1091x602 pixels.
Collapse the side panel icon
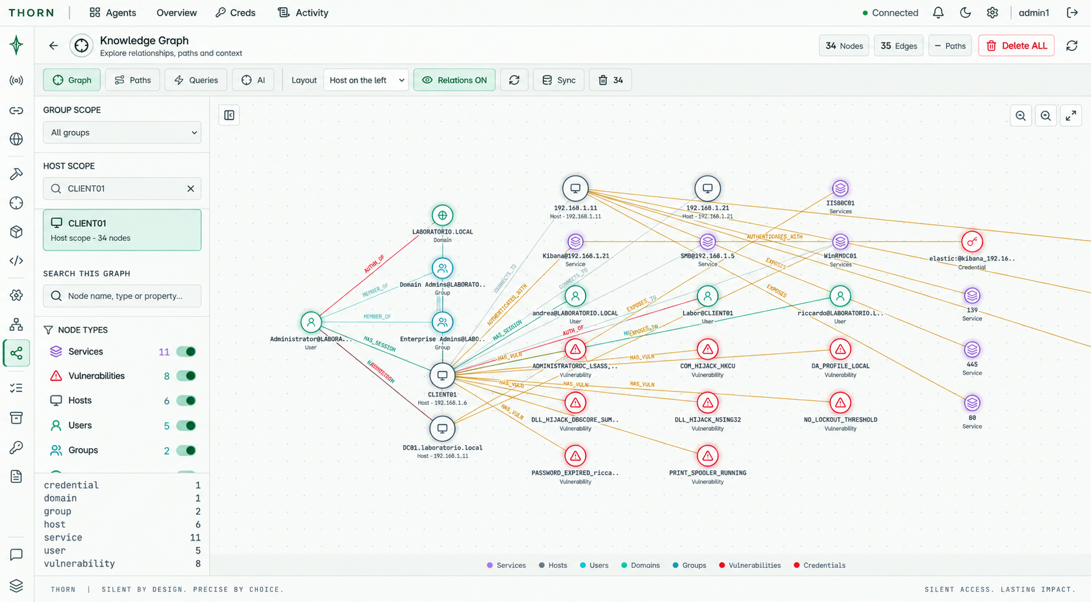229,115
